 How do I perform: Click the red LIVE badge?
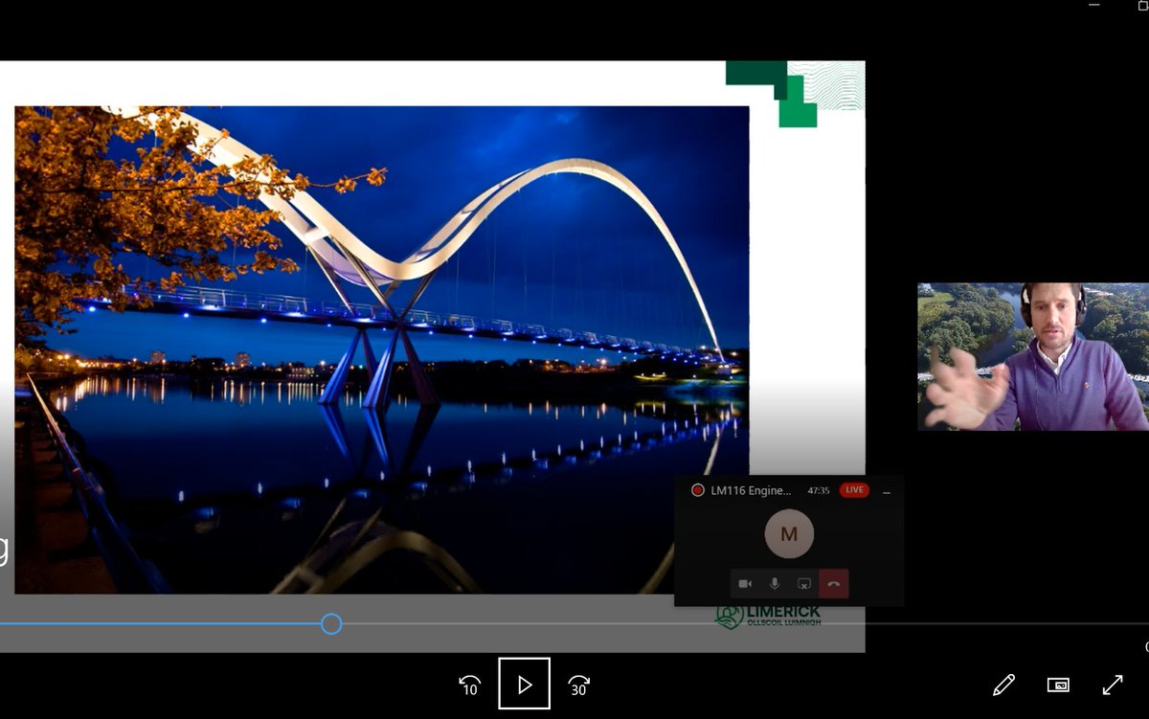pyautogui.click(x=854, y=490)
